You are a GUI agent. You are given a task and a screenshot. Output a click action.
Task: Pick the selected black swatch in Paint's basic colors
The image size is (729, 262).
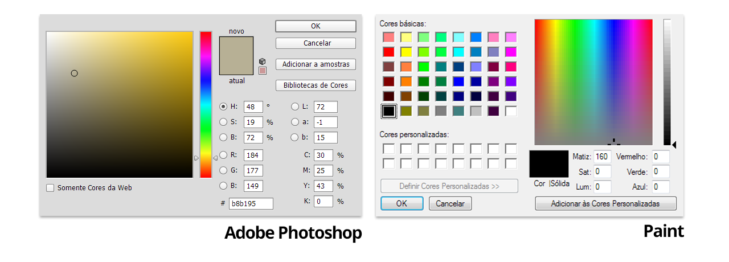pos(389,111)
